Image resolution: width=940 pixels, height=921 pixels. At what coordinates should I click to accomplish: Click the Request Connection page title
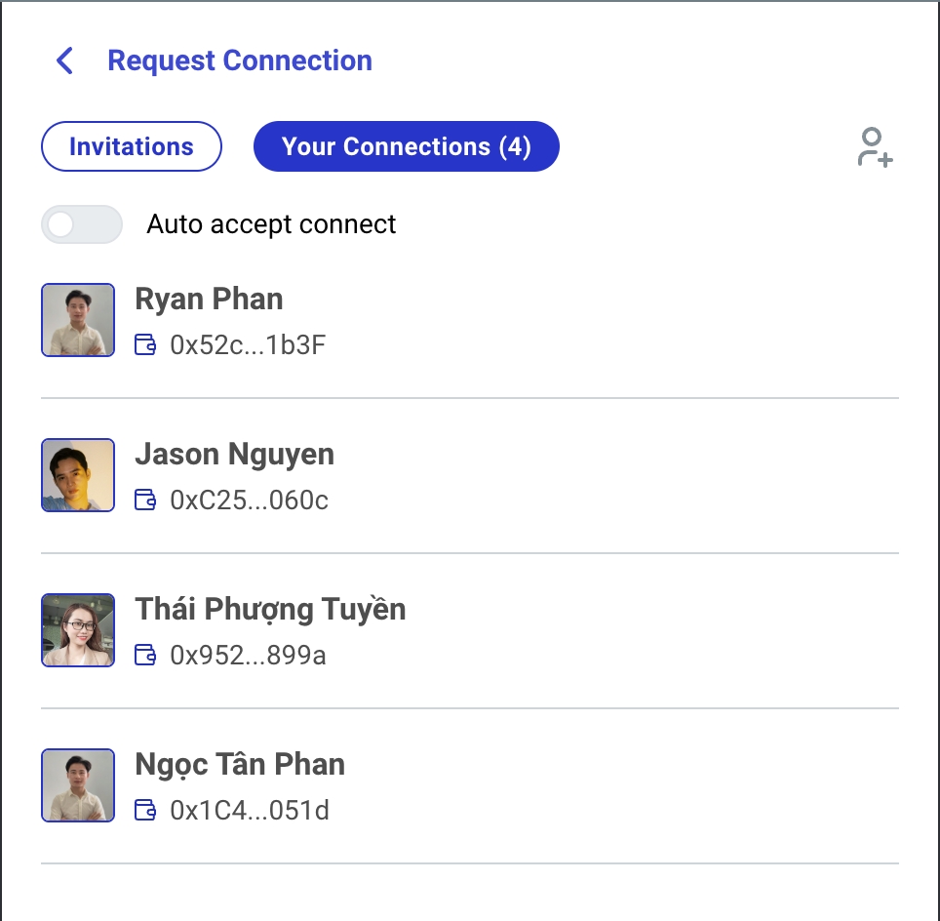[240, 60]
